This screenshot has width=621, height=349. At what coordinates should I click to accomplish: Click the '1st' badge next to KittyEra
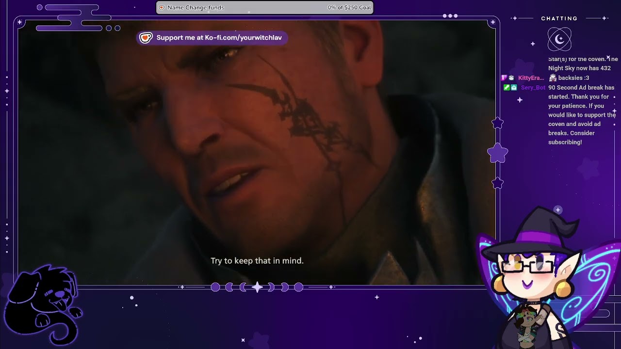(504, 78)
